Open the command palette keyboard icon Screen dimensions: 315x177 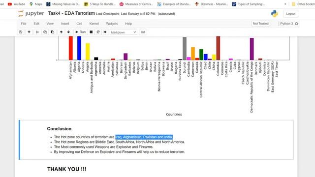(143, 32)
